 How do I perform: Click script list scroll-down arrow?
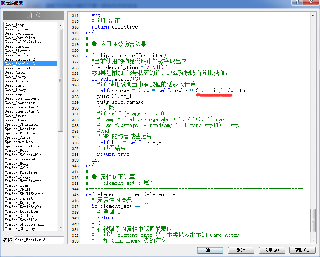(60, 228)
